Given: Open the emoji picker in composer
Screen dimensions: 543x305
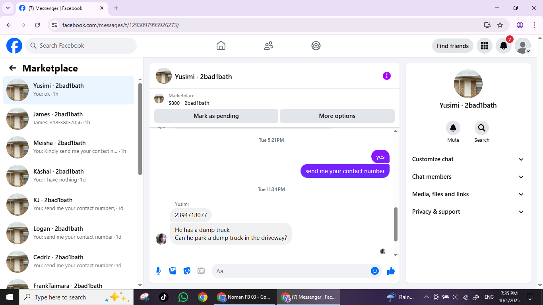Looking at the screenshot, I should point(375,271).
